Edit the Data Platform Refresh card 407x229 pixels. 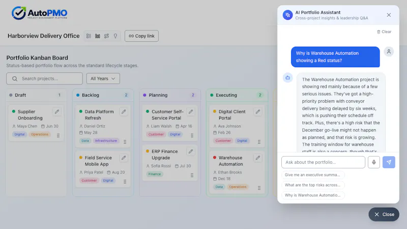(x=124, y=111)
